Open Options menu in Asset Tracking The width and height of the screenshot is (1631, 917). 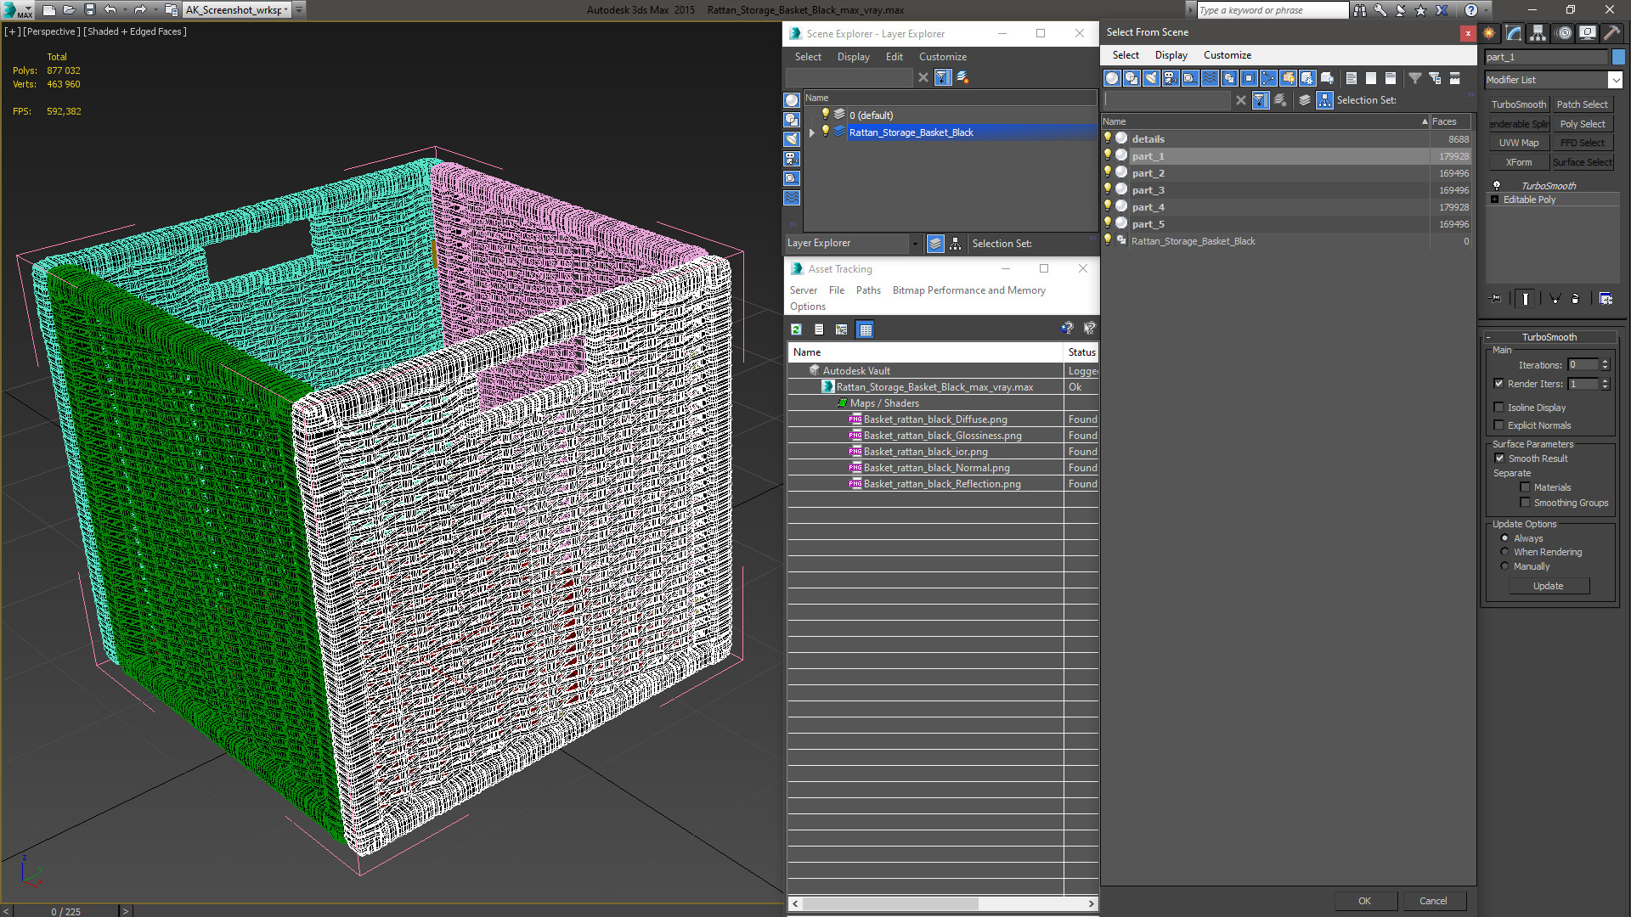tap(807, 307)
